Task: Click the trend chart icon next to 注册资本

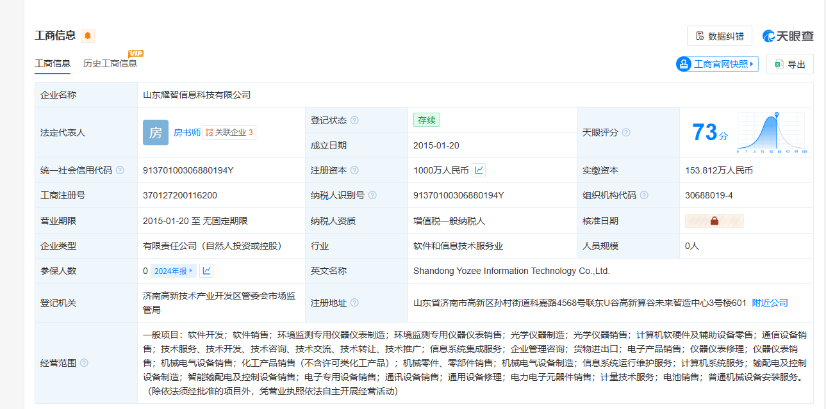Action: click(x=479, y=170)
